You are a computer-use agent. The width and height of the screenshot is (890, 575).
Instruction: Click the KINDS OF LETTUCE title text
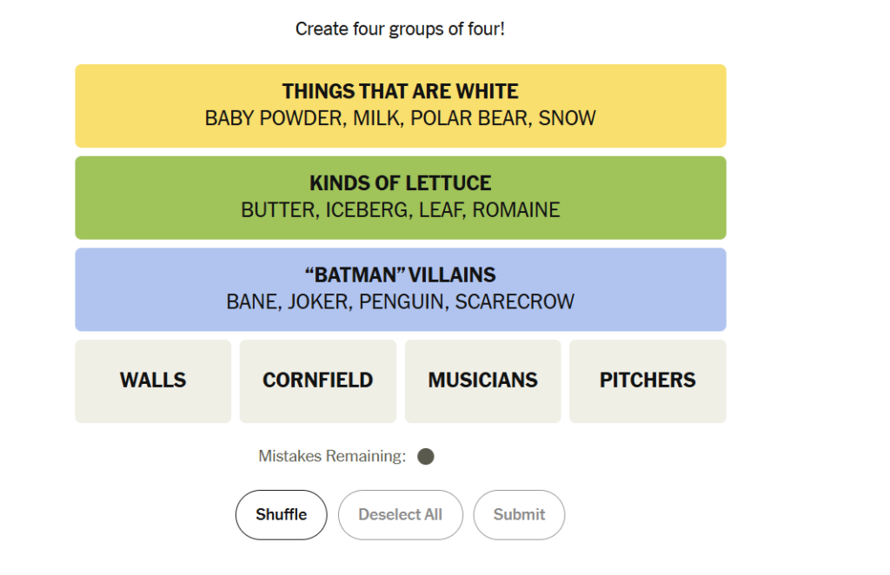tap(400, 183)
